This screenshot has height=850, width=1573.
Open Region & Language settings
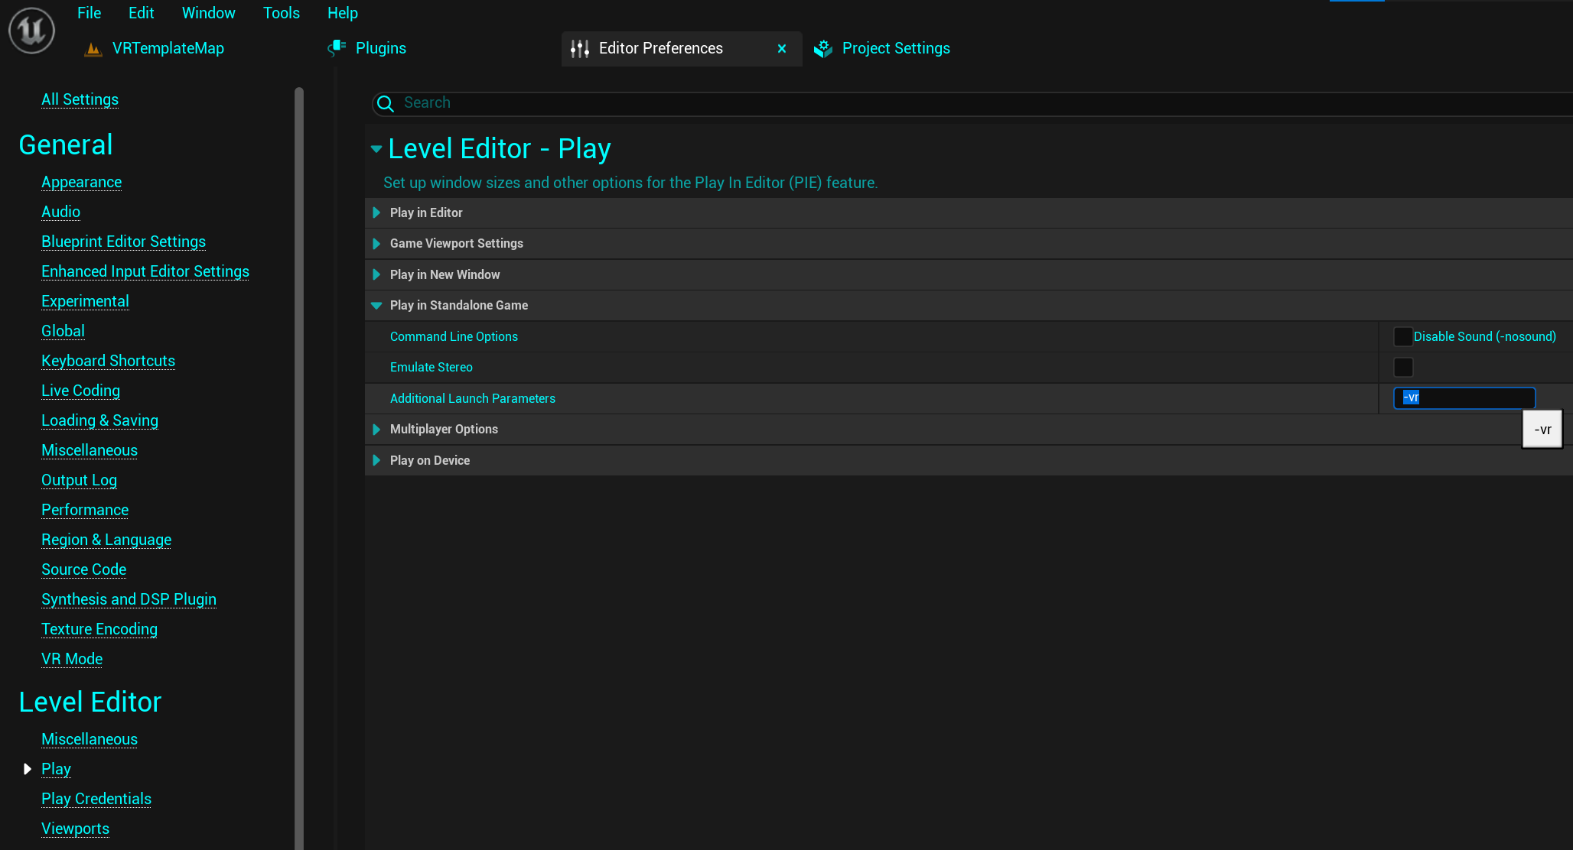tap(106, 540)
